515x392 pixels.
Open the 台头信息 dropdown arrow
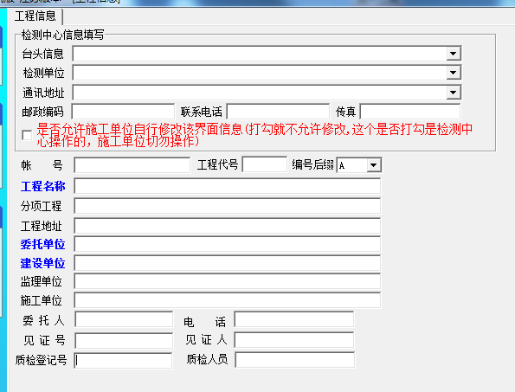click(454, 54)
